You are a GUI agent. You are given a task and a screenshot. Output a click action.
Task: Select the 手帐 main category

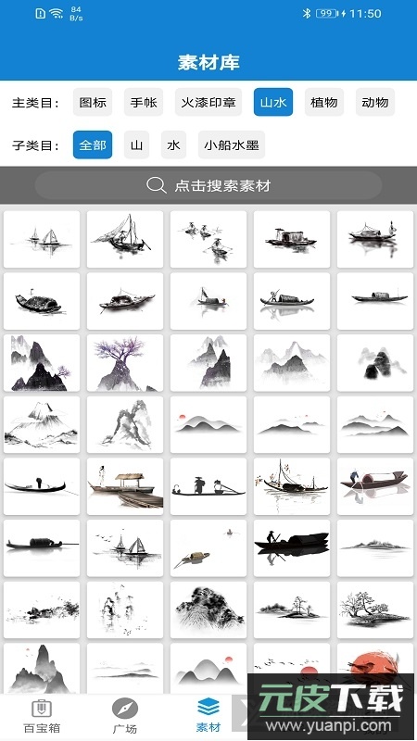[x=144, y=102]
